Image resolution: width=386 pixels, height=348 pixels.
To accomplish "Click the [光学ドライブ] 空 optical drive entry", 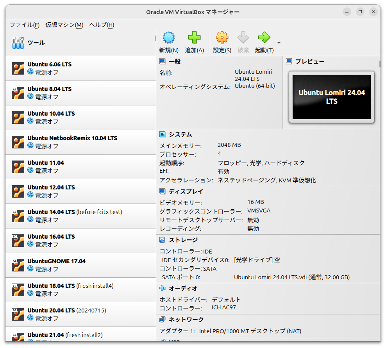I will 257,260.
